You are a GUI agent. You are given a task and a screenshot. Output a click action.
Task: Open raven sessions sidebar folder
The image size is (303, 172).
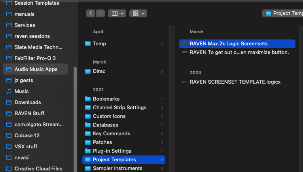click(x=35, y=36)
